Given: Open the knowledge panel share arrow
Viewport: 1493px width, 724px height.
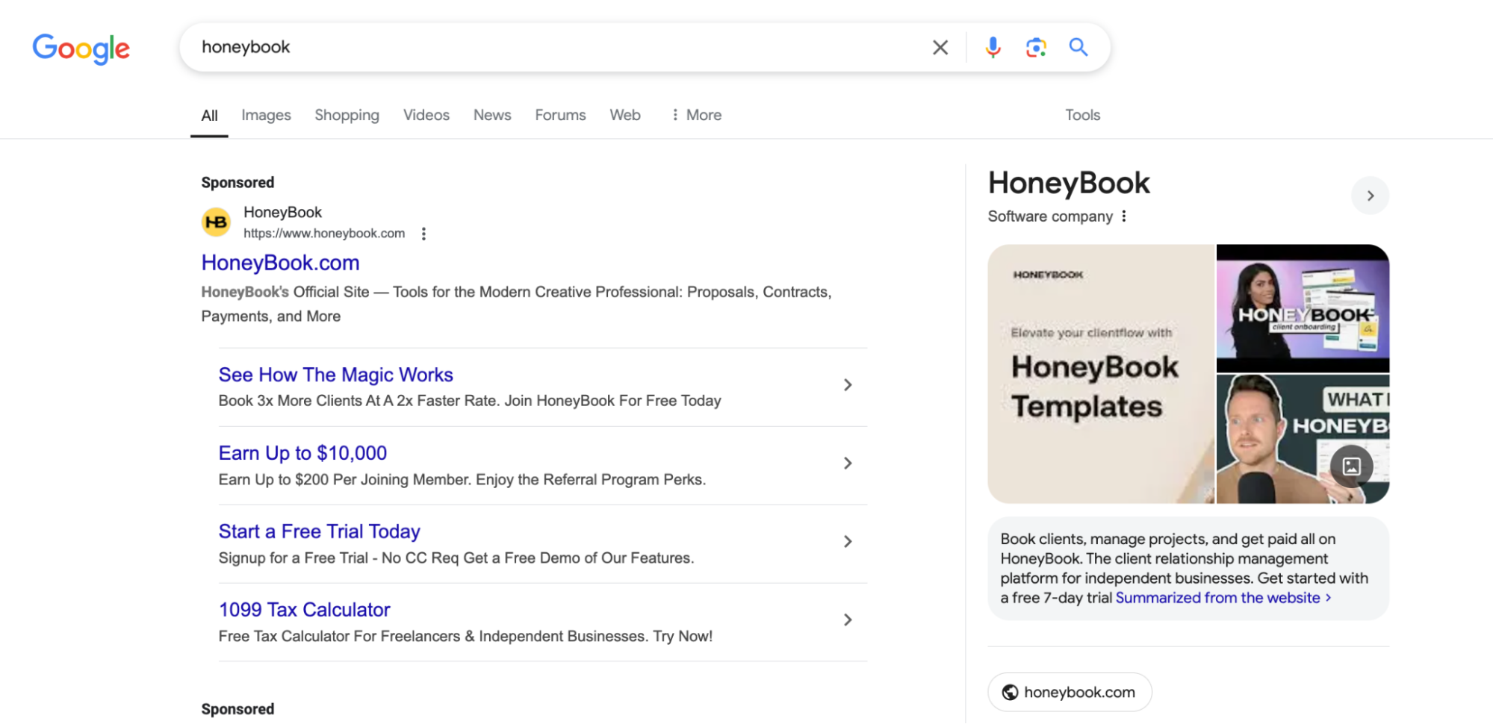Looking at the screenshot, I should point(1370,196).
